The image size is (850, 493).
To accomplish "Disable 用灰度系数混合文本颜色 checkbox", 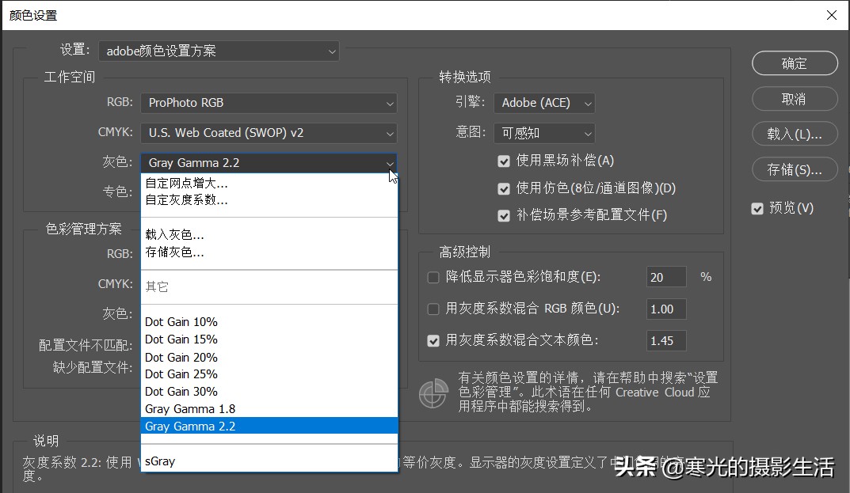I will 433,341.
